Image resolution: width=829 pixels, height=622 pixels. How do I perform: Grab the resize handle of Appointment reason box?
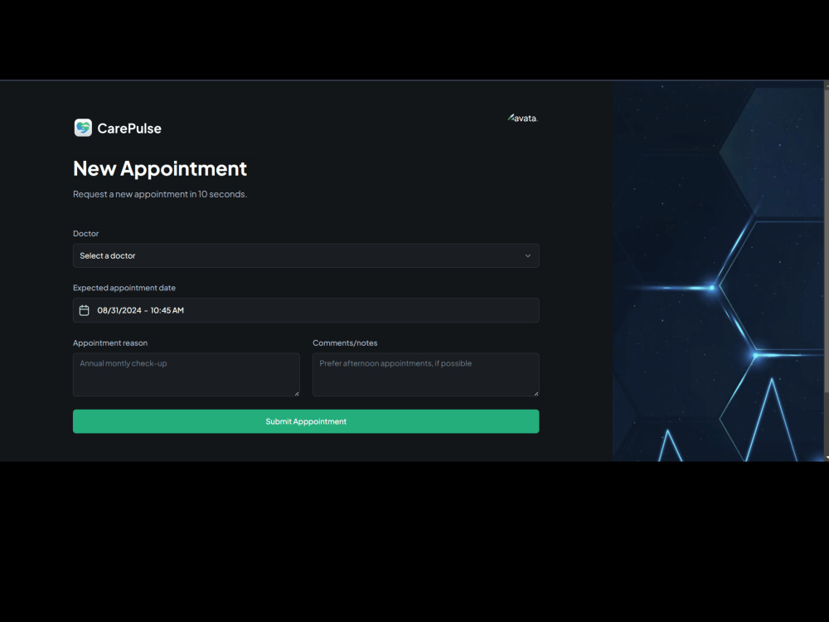point(297,393)
